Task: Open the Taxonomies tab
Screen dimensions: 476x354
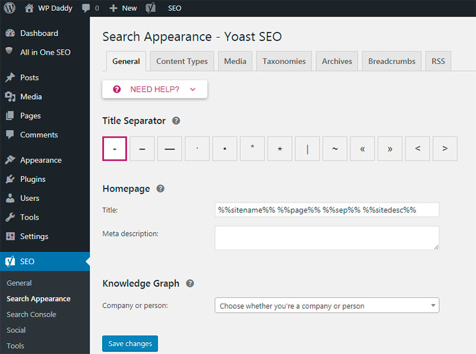Action: [x=284, y=61]
